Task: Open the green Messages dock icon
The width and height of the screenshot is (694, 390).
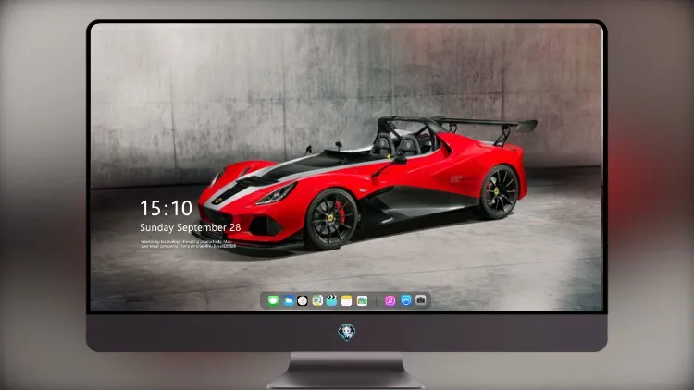Action: pos(273,300)
